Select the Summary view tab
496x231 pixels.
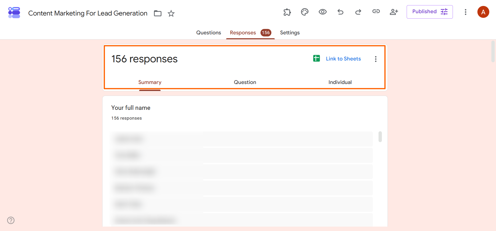tap(150, 82)
